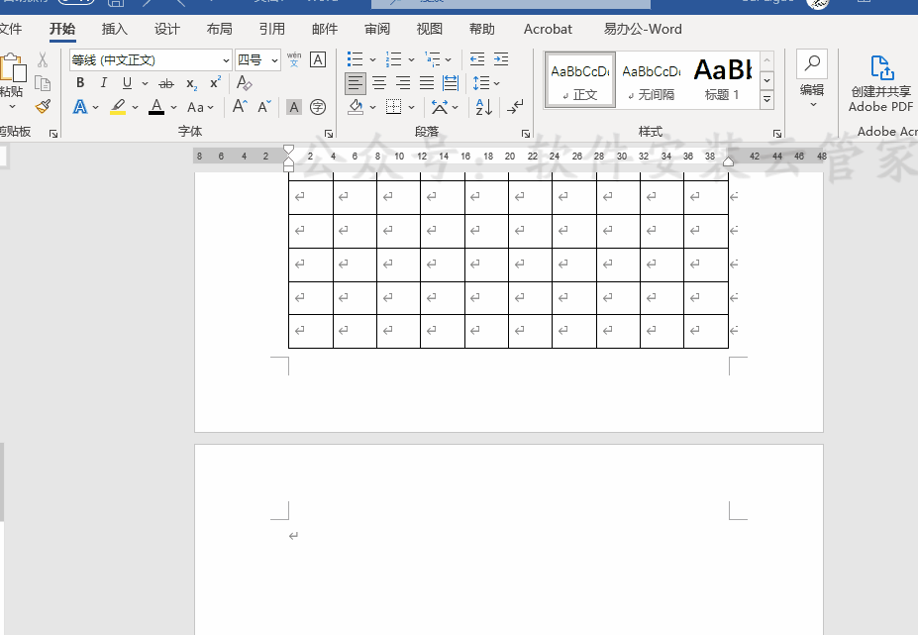
Task: Apply distributed alignment
Action: (451, 83)
